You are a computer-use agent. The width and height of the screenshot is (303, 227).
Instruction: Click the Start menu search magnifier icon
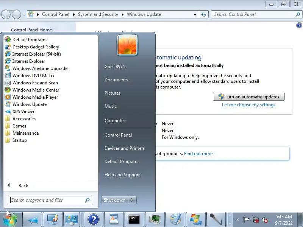87,200
